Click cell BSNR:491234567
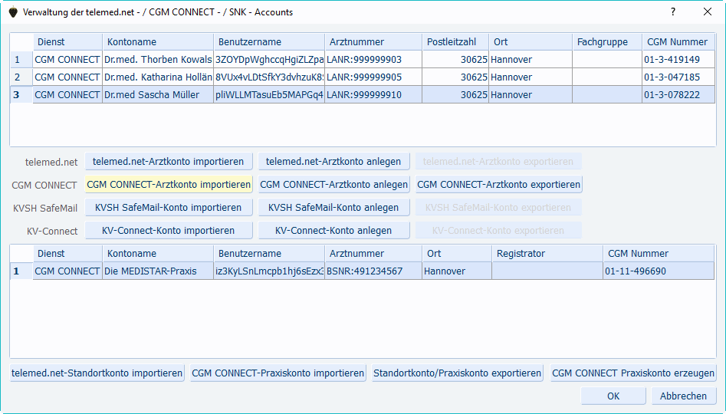This screenshot has width=726, height=414. pos(373,271)
